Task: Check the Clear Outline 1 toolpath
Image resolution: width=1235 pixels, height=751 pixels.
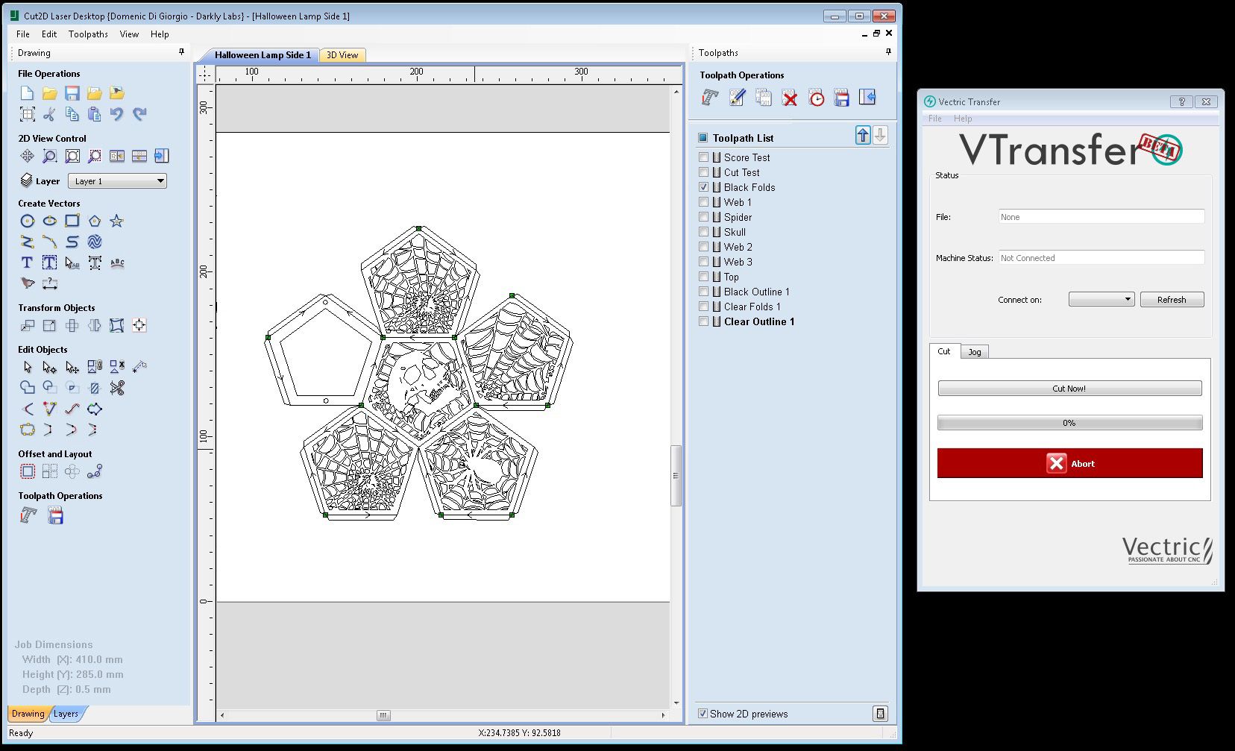Action: pyautogui.click(x=703, y=321)
